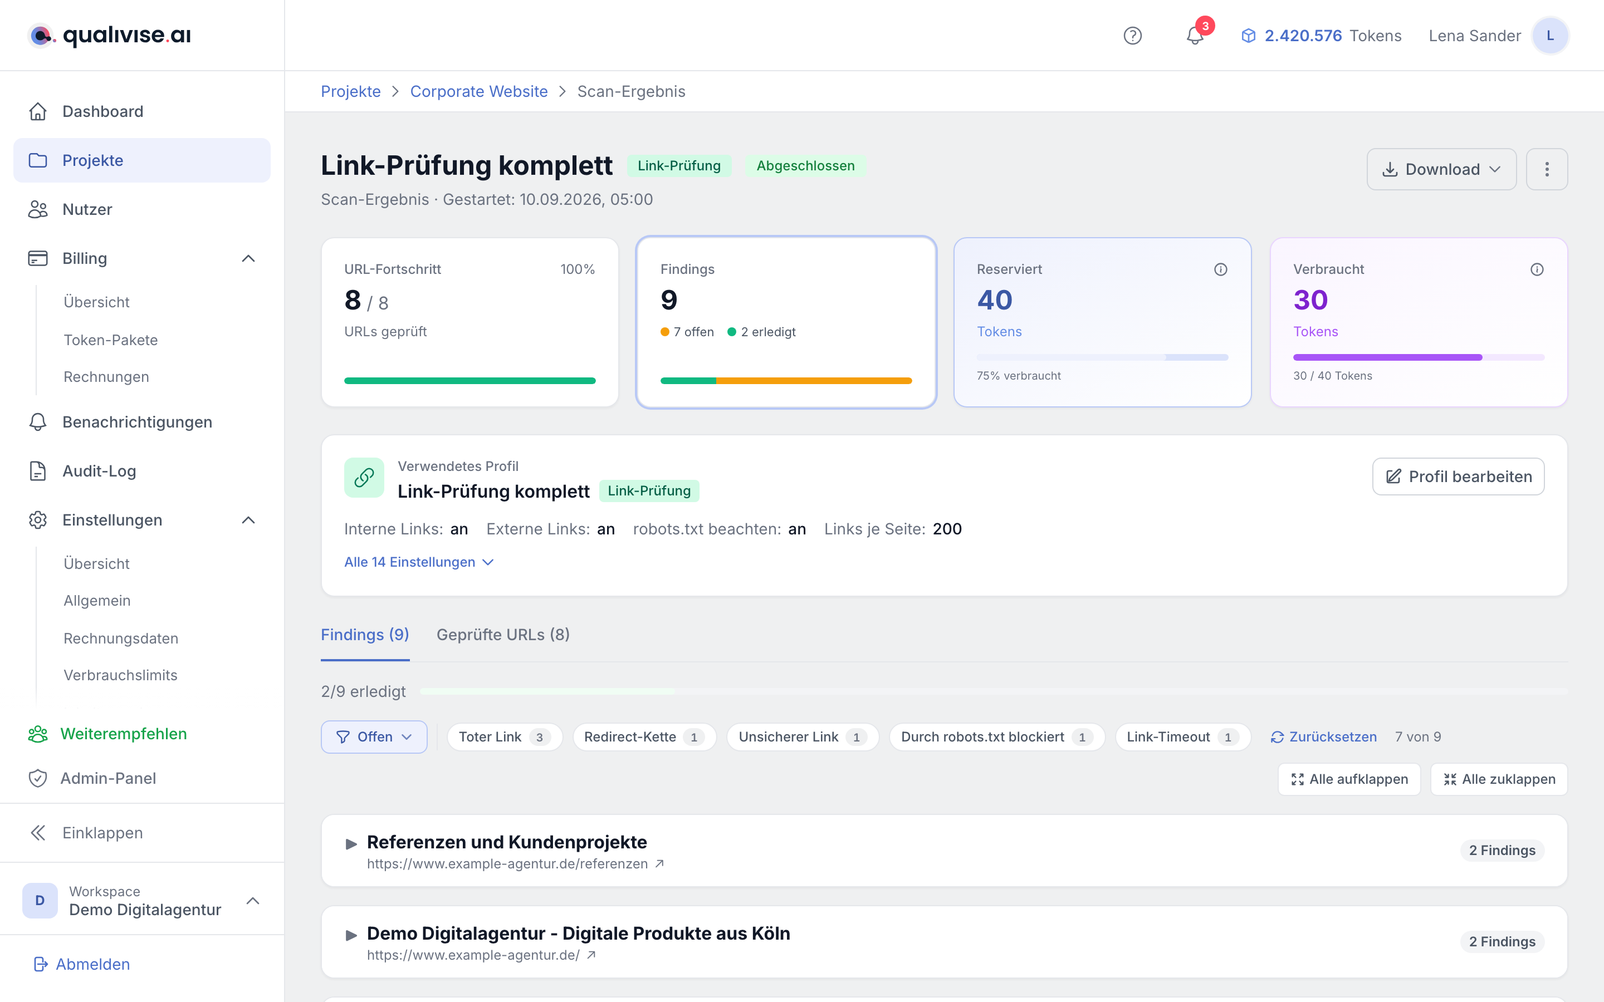The width and height of the screenshot is (1604, 1002).
Task: Expand Demo Digitalagentur Köln findings row
Action: pyautogui.click(x=944, y=942)
